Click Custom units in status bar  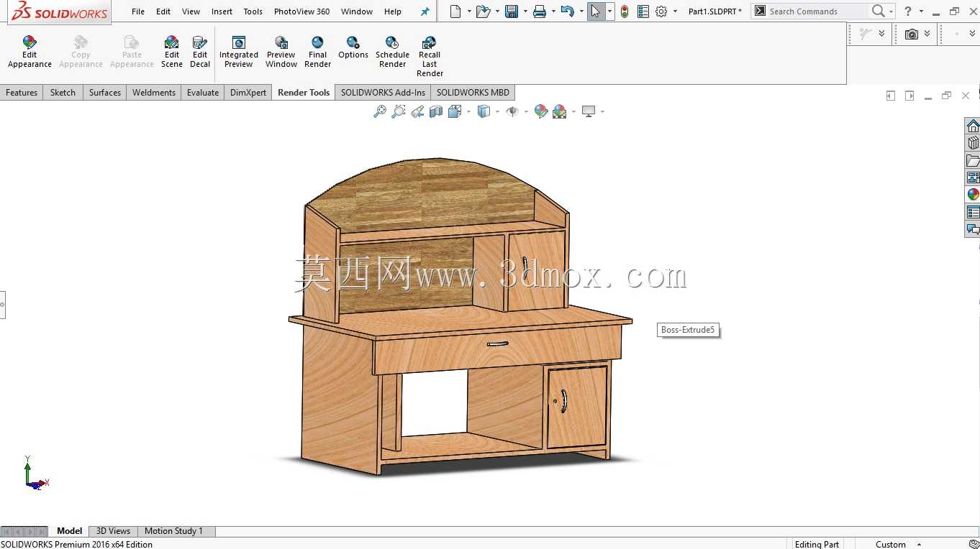click(890, 544)
